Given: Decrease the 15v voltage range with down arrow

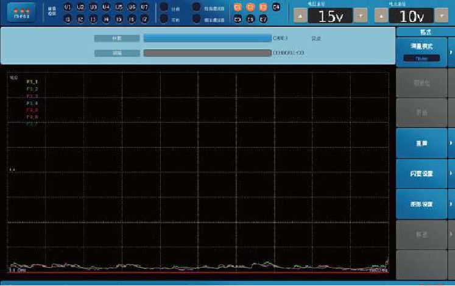Looking at the screenshot, I should pyautogui.click(x=361, y=16).
